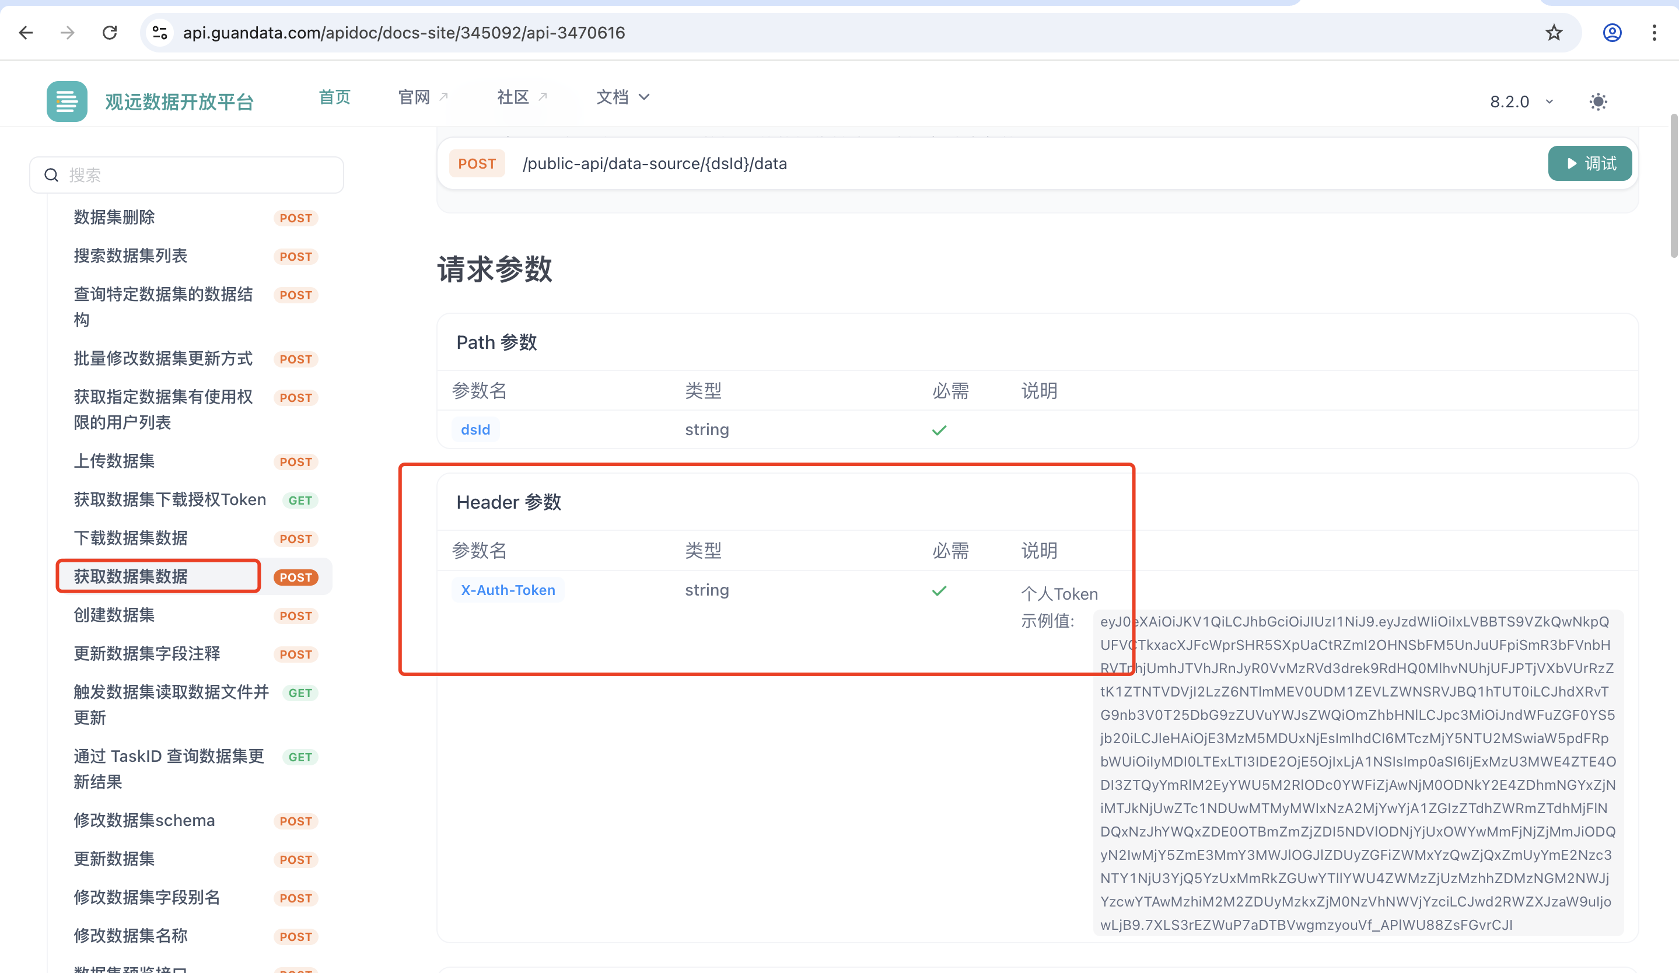
Task: Toggle the theme with the sun icon
Action: (x=1598, y=101)
